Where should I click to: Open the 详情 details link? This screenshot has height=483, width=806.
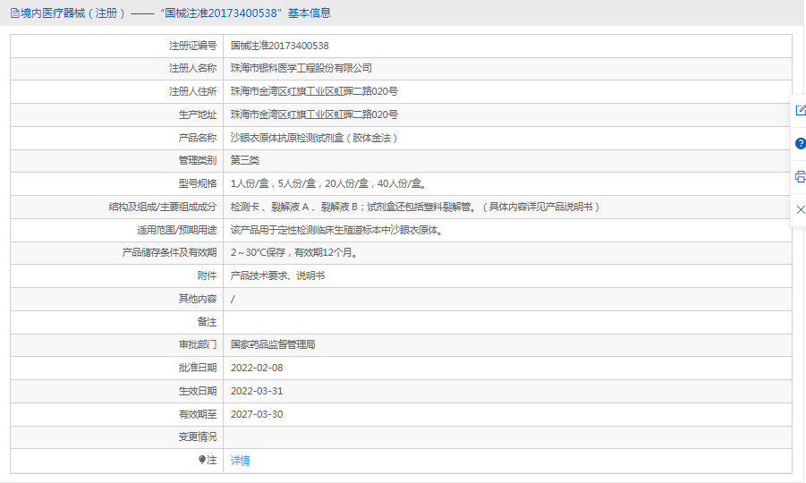point(240,461)
